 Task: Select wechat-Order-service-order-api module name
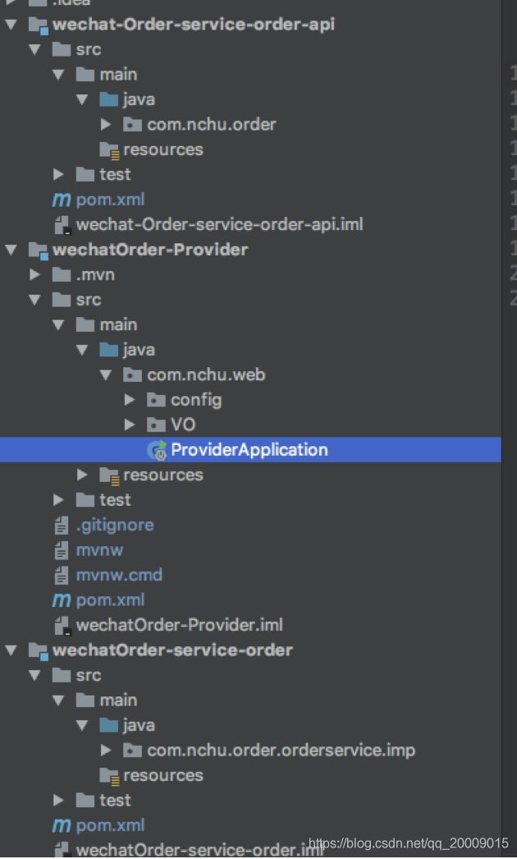[194, 25]
